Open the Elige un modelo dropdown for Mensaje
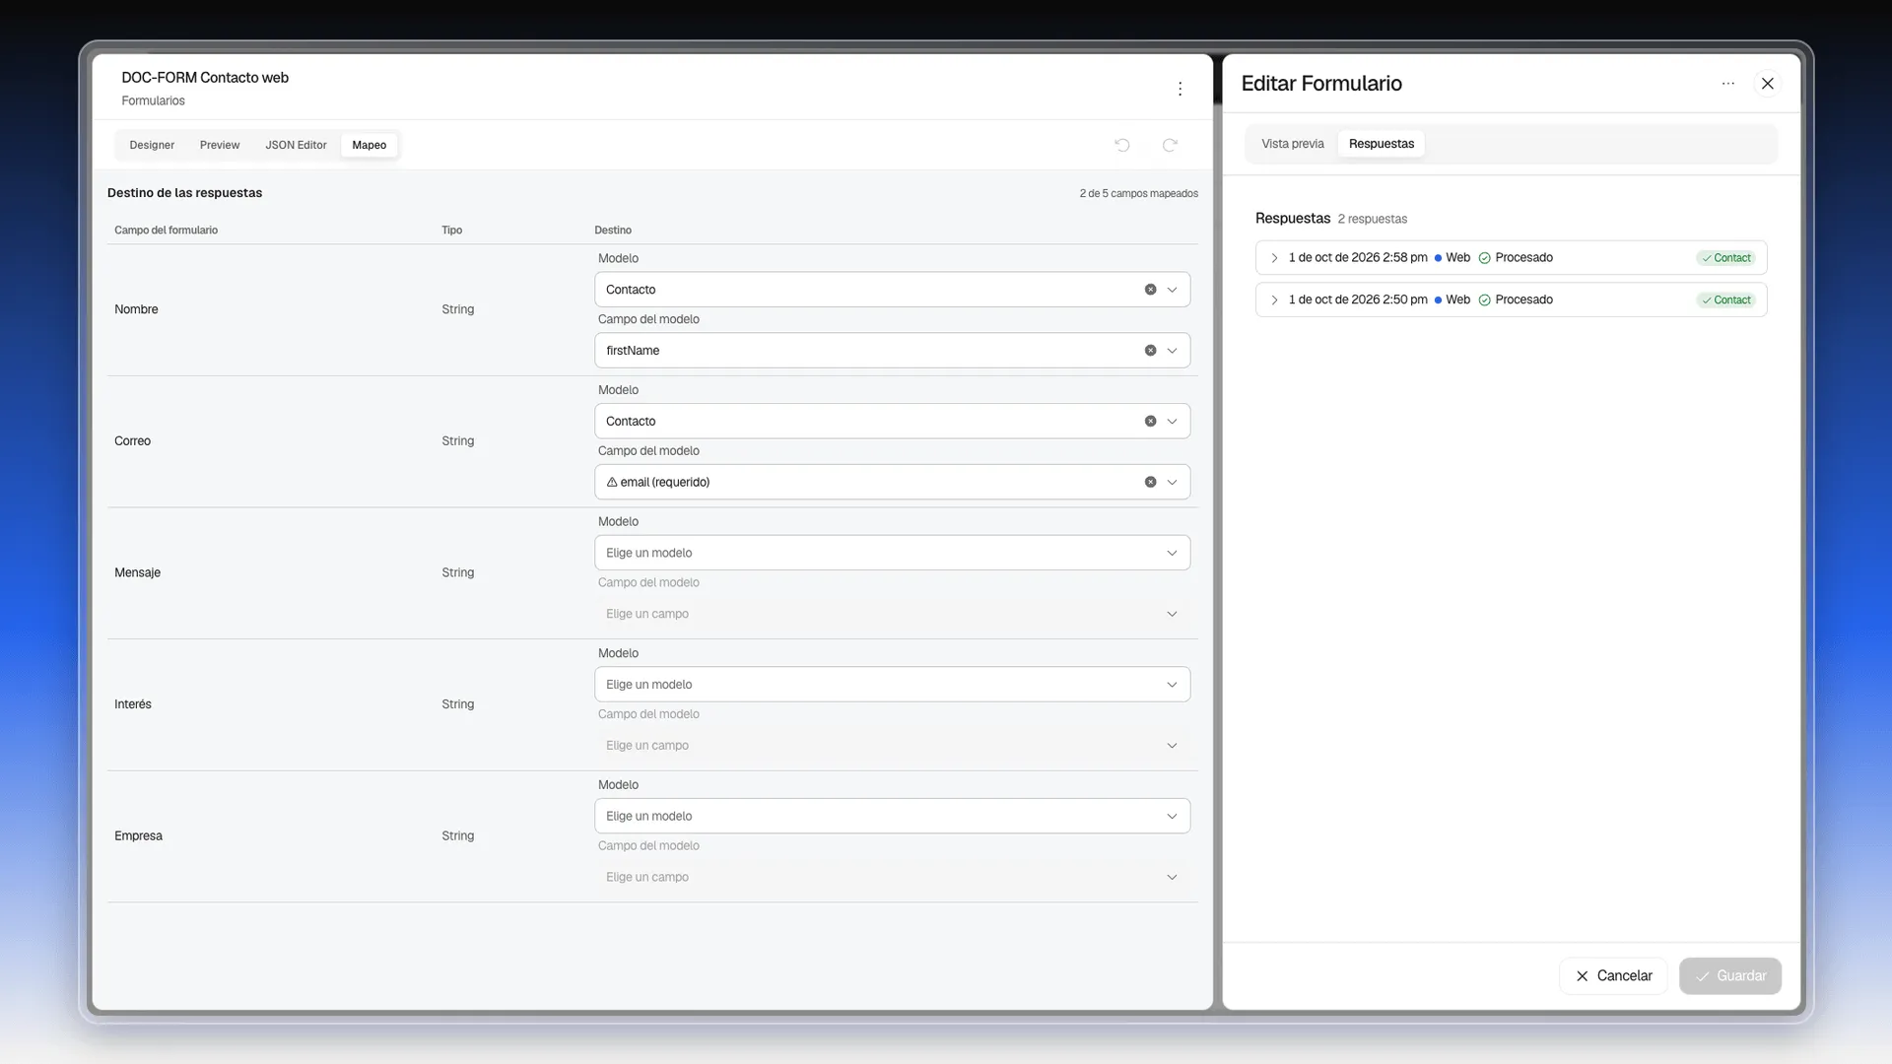This screenshot has height=1064, width=1892. [x=892, y=553]
